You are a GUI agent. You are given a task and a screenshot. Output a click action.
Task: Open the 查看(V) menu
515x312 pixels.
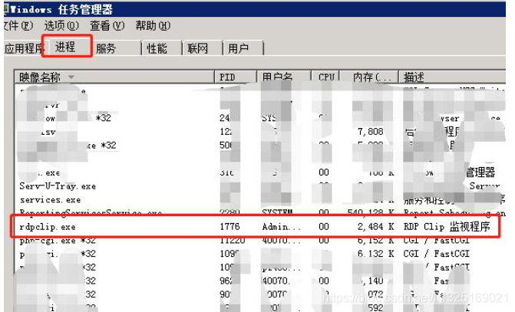[x=107, y=25]
